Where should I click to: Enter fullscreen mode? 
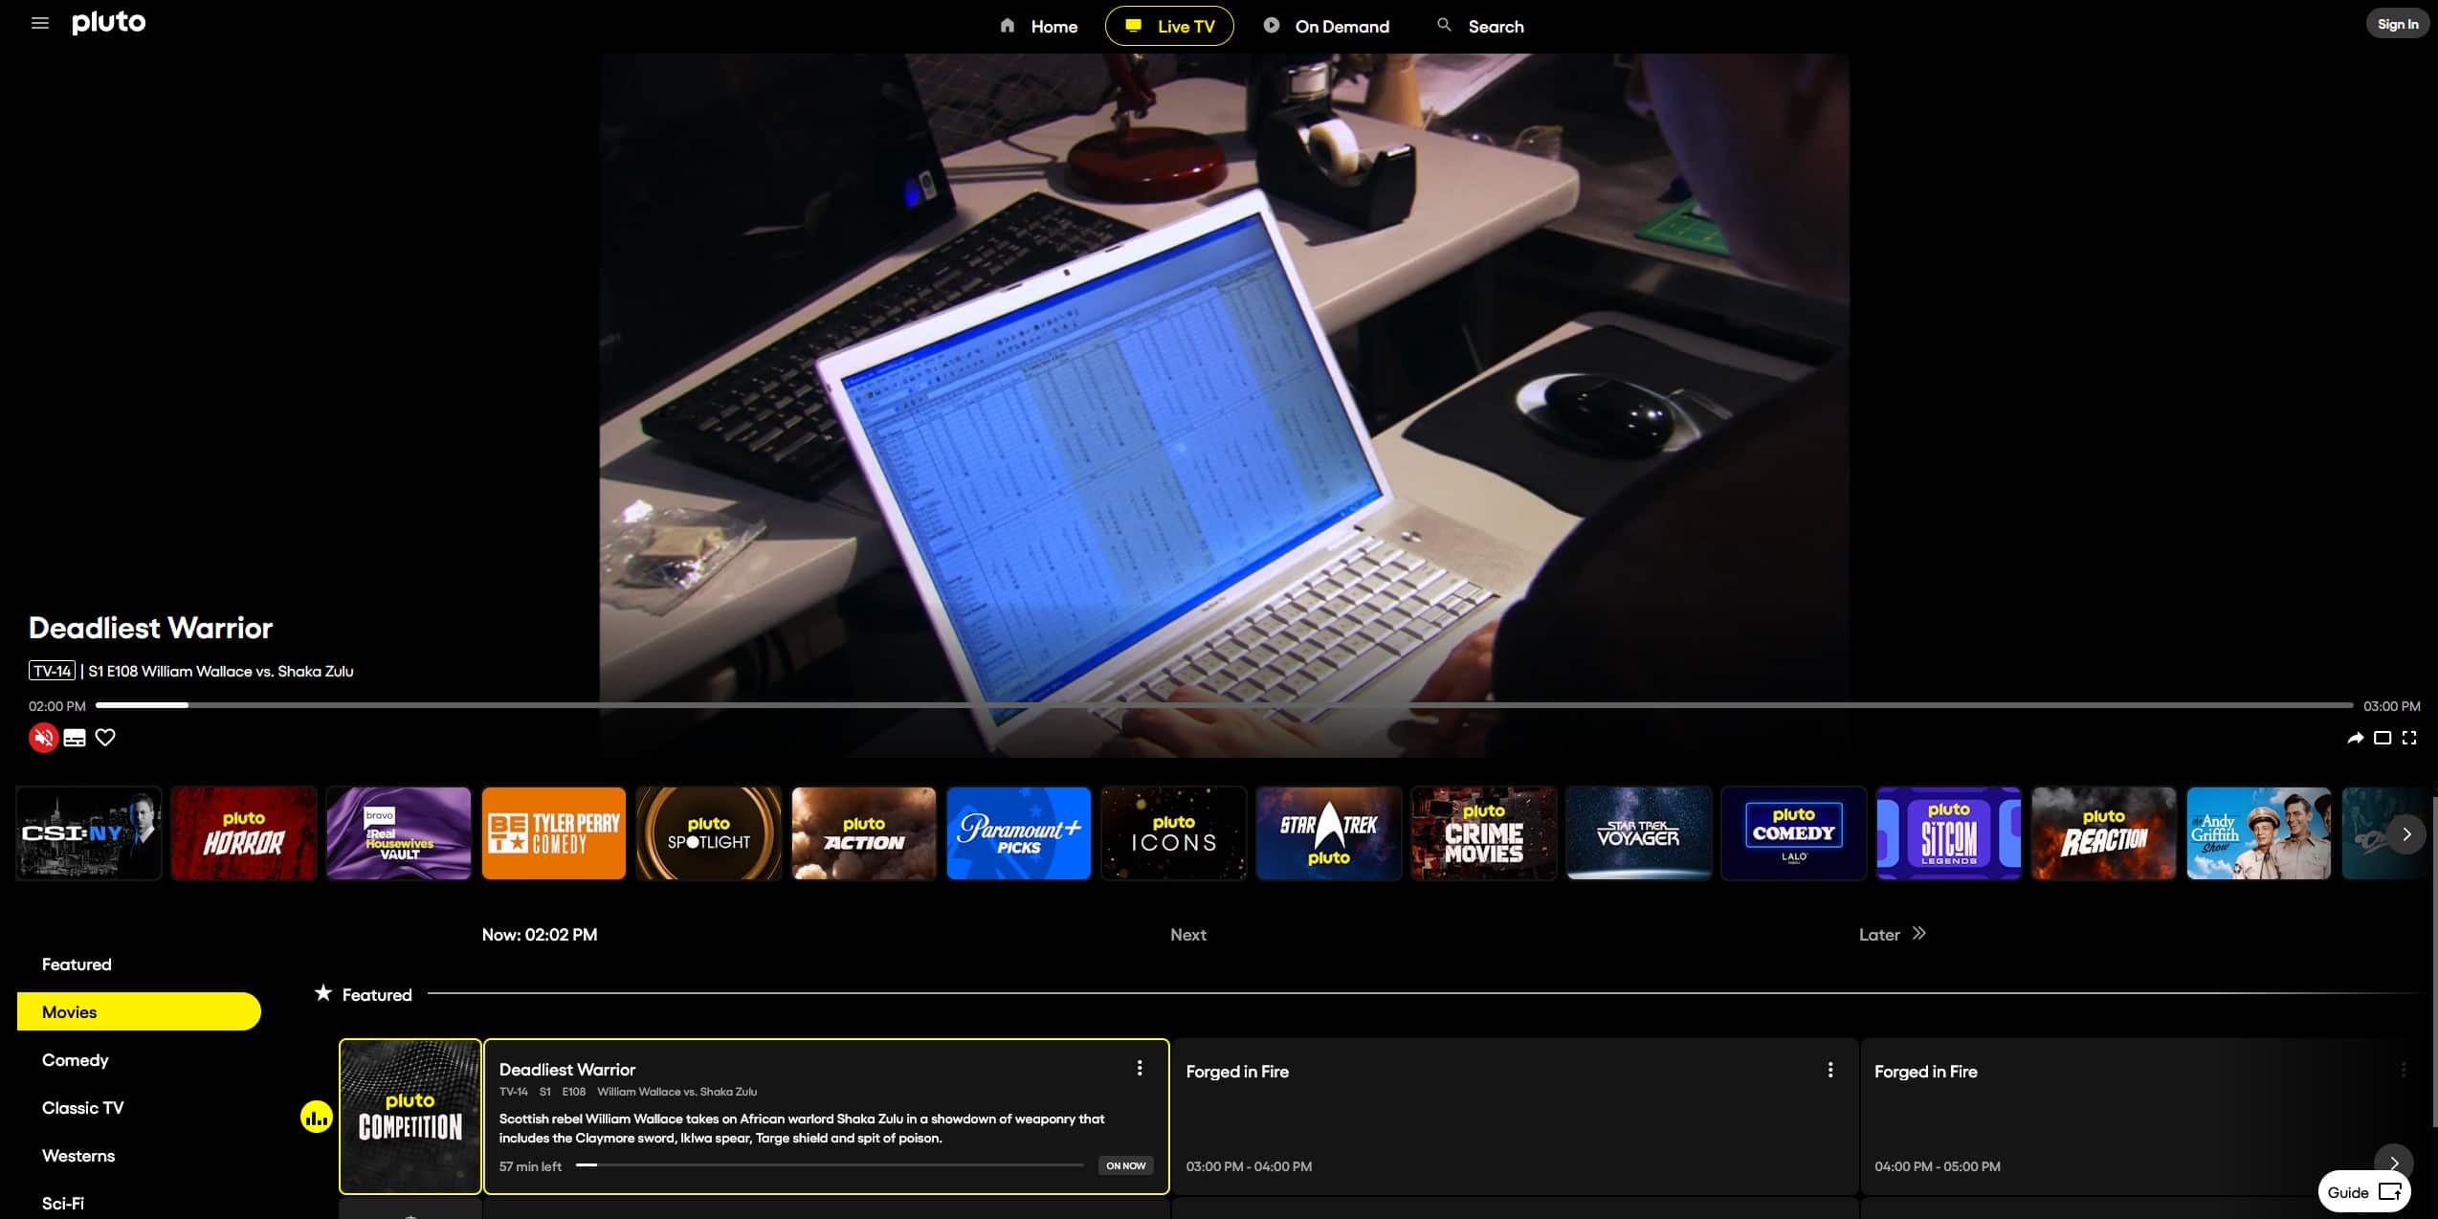click(2409, 738)
